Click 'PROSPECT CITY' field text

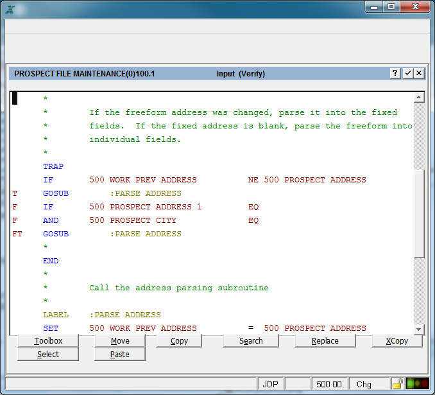[143, 220]
